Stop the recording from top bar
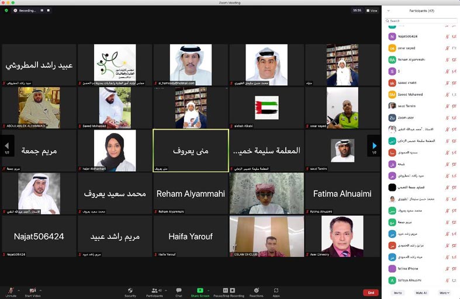 click(48, 11)
